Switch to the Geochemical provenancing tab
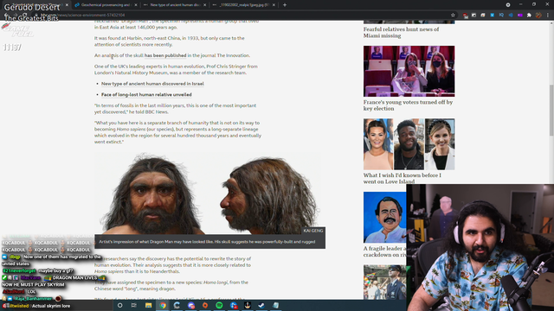The image size is (554, 311). [106, 5]
